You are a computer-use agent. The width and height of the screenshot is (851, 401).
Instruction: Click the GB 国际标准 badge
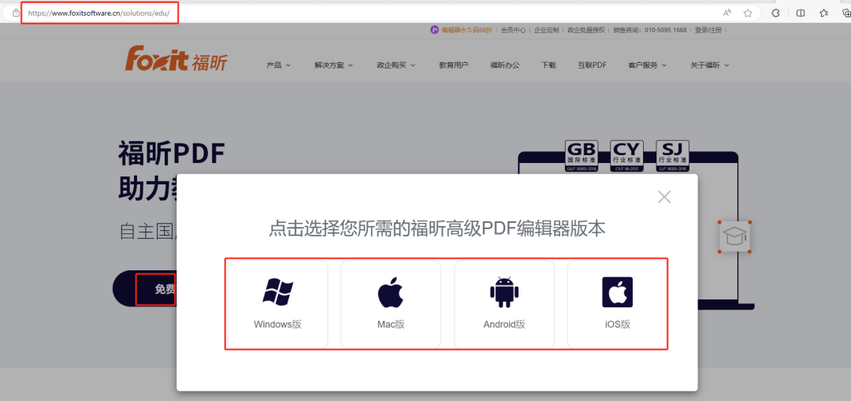pos(582,156)
